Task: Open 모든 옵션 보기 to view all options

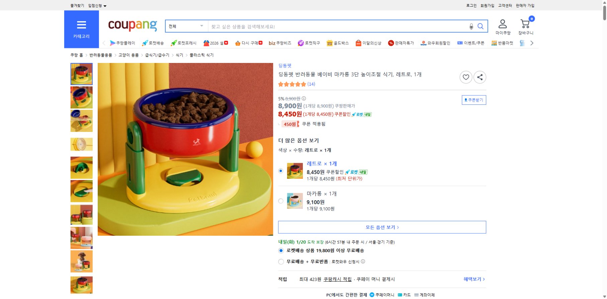Action: tap(382, 227)
